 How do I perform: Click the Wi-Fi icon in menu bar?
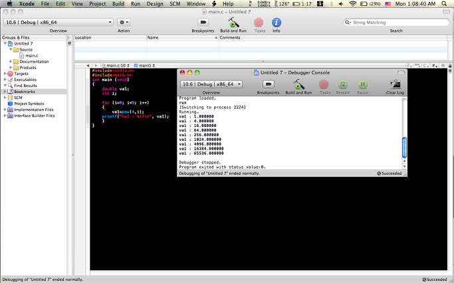click(x=353, y=4)
